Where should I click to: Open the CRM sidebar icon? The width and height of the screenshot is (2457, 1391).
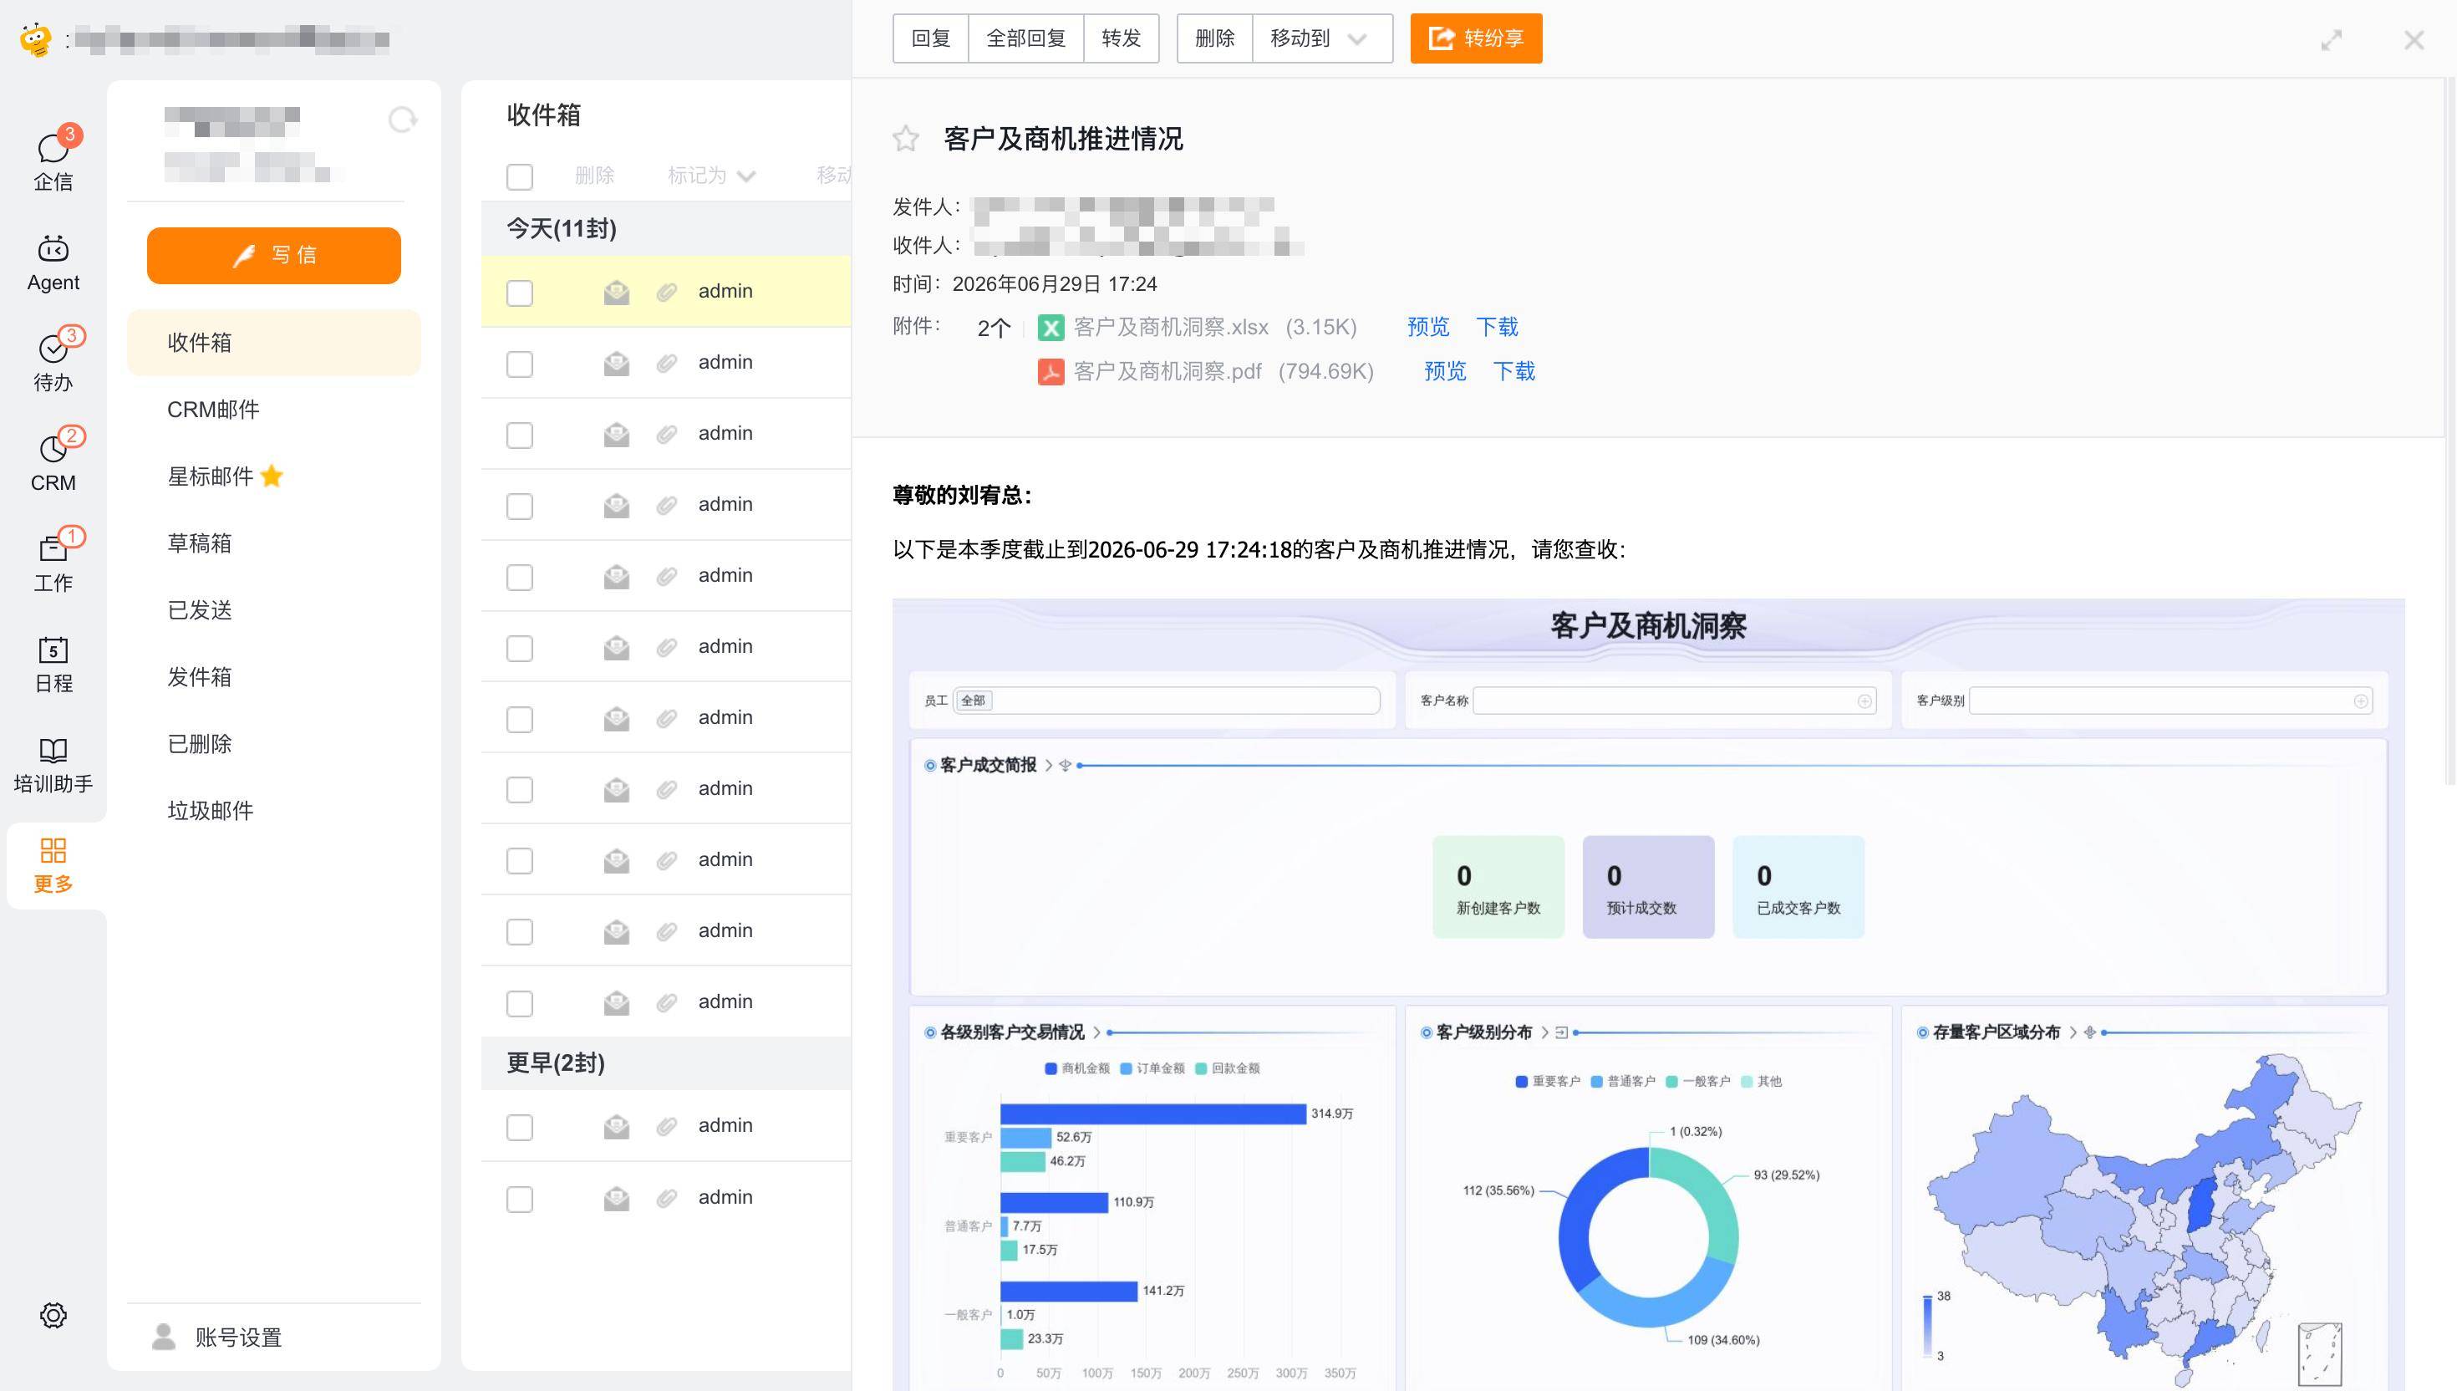(x=53, y=449)
